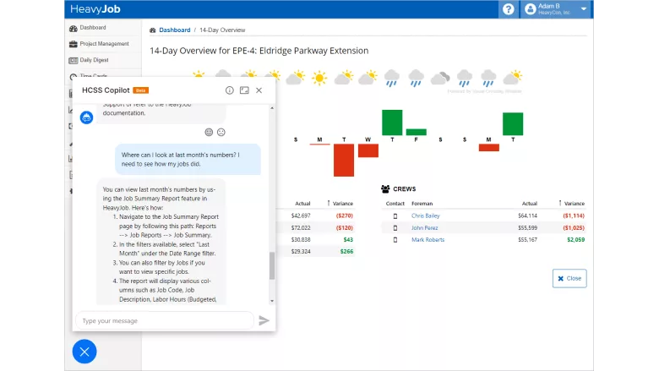The height and width of the screenshot is (371, 659).
Task: Open Project Management in the sidebar
Action: (104, 44)
